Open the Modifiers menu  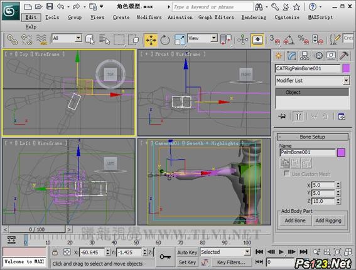click(149, 17)
